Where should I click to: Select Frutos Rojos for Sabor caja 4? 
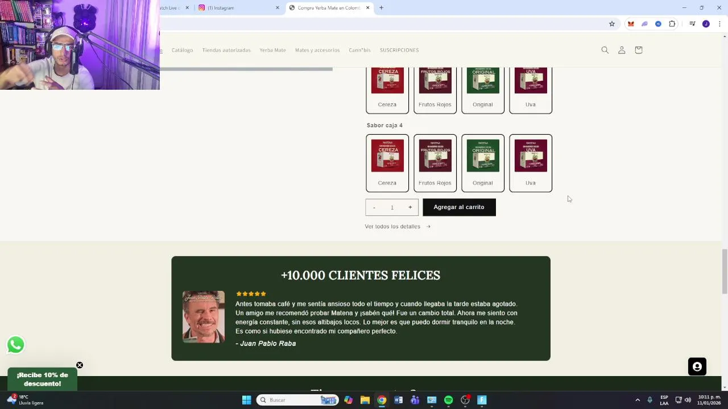point(435,163)
